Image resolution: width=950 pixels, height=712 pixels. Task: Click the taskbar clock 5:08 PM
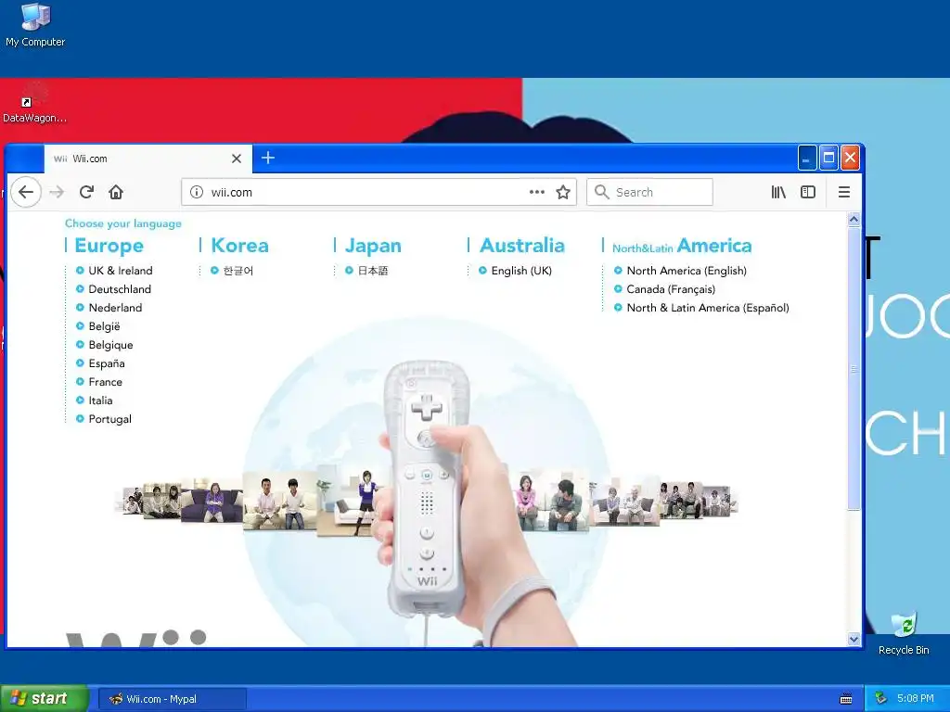click(x=915, y=699)
